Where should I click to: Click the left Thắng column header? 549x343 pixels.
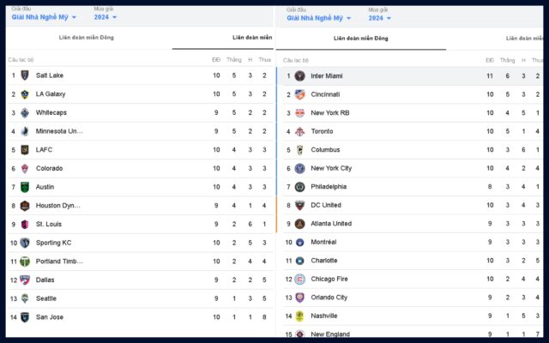[x=234, y=60]
